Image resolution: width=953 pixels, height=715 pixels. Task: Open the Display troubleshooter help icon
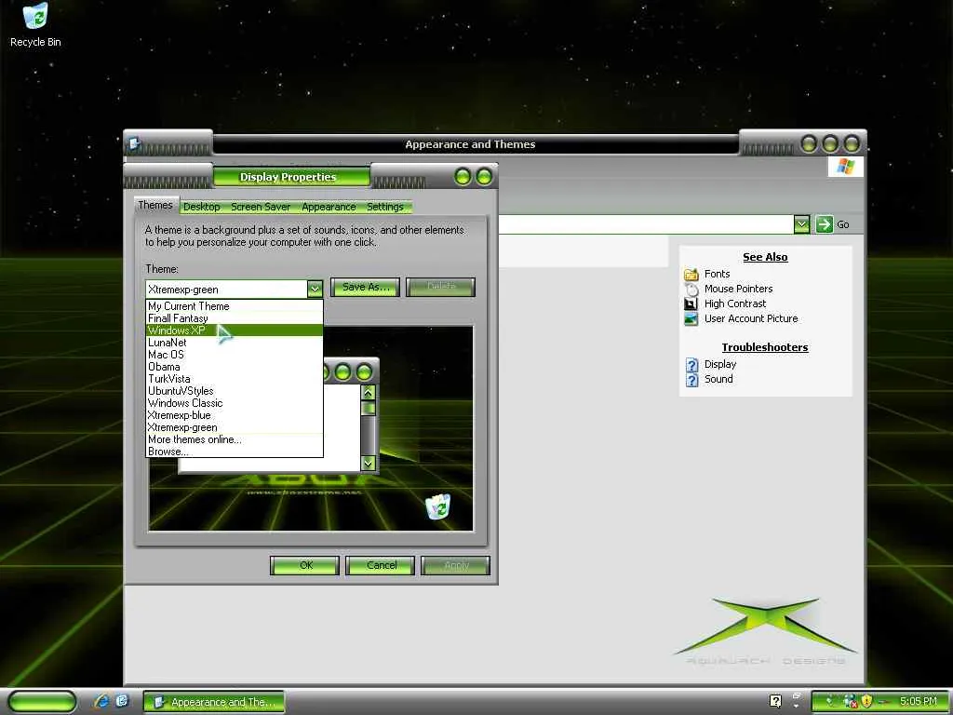coord(691,364)
